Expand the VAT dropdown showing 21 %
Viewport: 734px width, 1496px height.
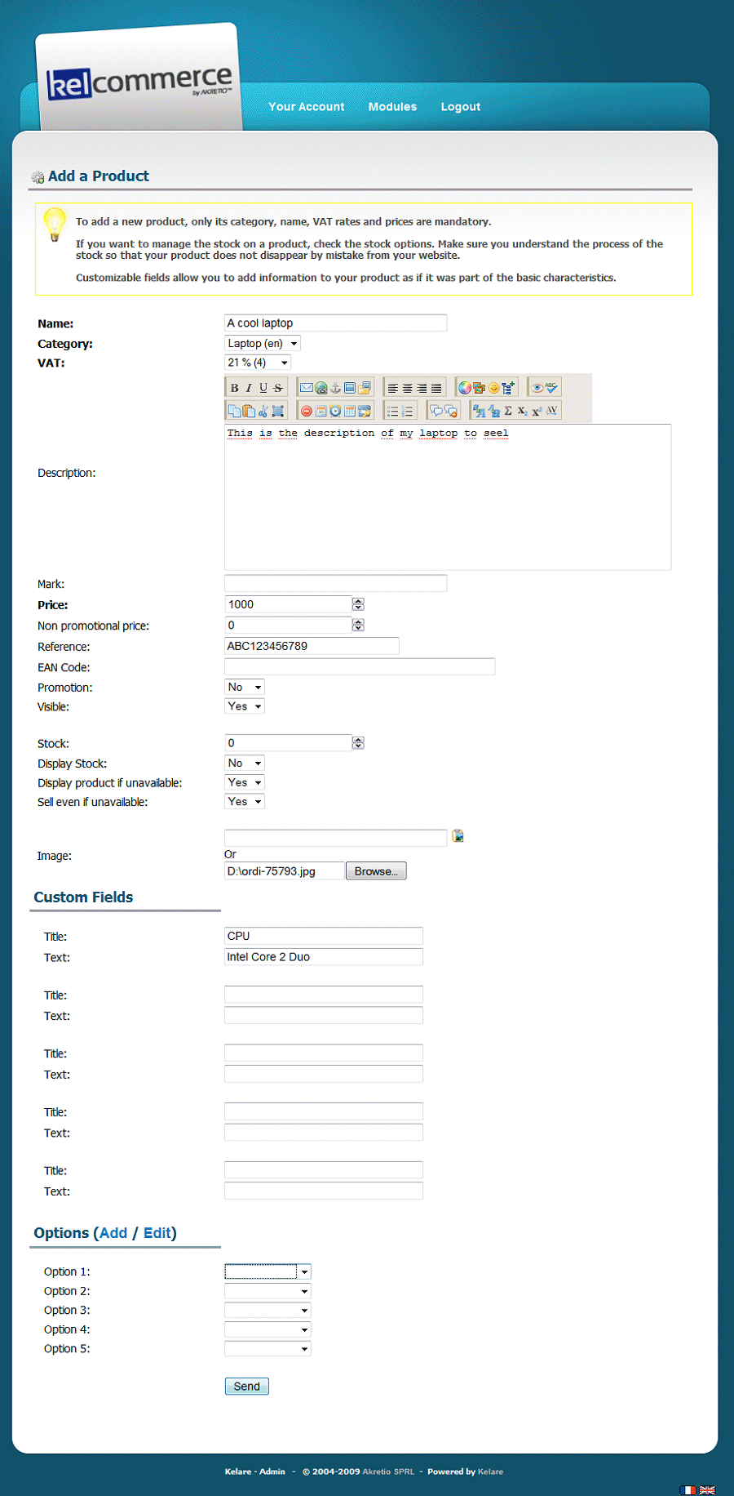tap(258, 363)
